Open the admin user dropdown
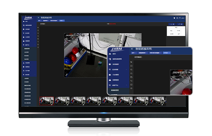The height and width of the screenshot is (136, 212). tap(182, 18)
